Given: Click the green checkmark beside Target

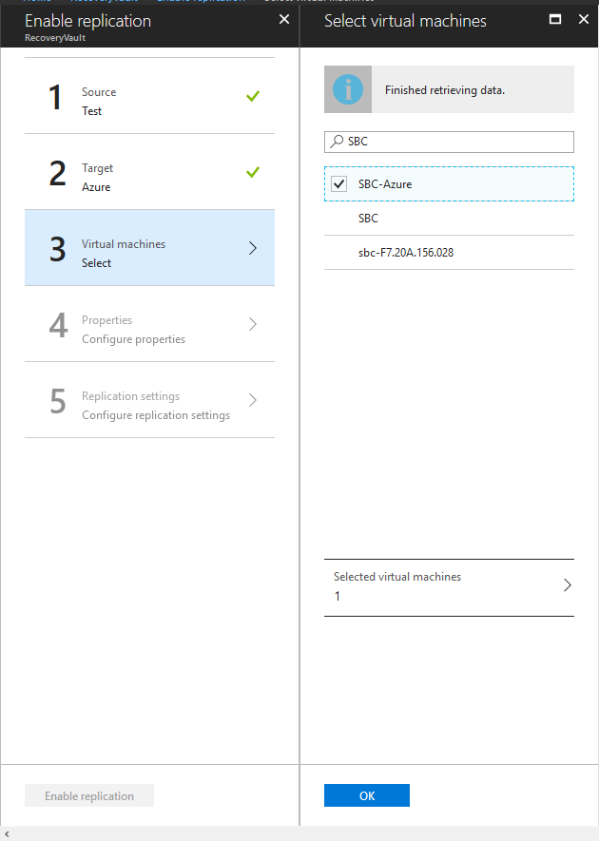Looking at the screenshot, I should 253,172.
